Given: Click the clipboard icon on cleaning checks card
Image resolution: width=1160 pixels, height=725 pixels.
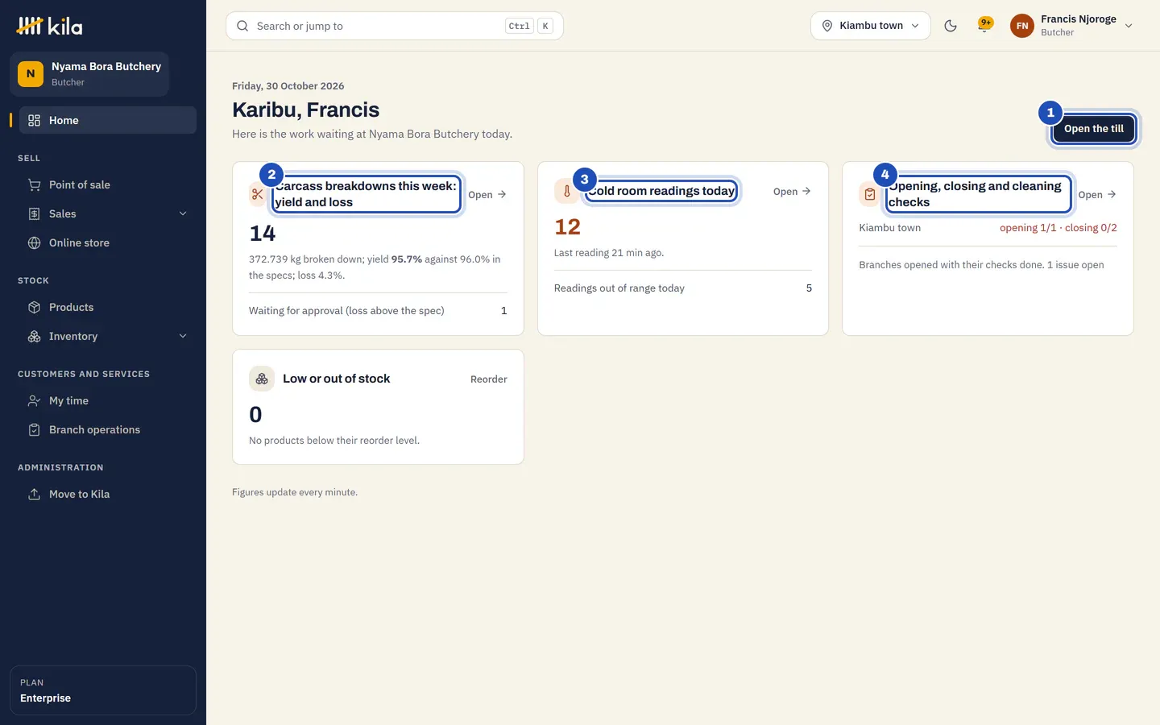Looking at the screenshot, I should pyautogui.click(x=870, y=194).
